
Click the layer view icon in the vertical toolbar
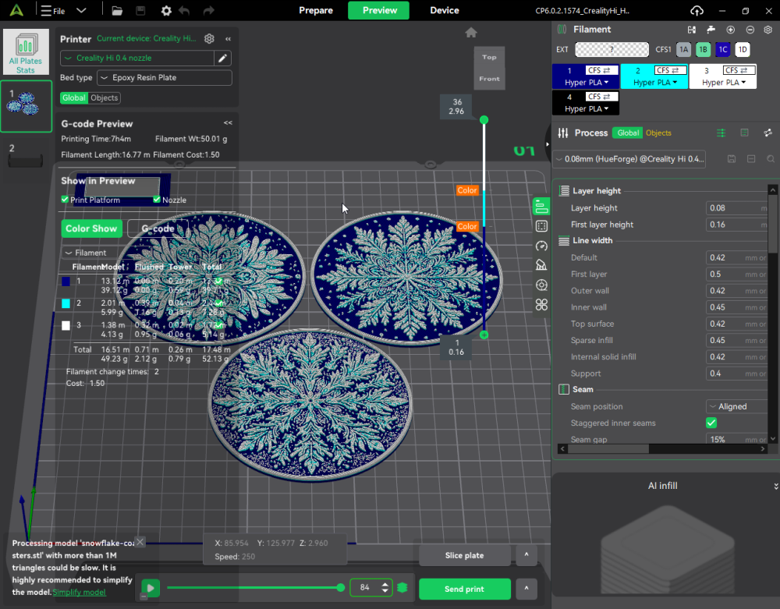click(x=541, y=207)
